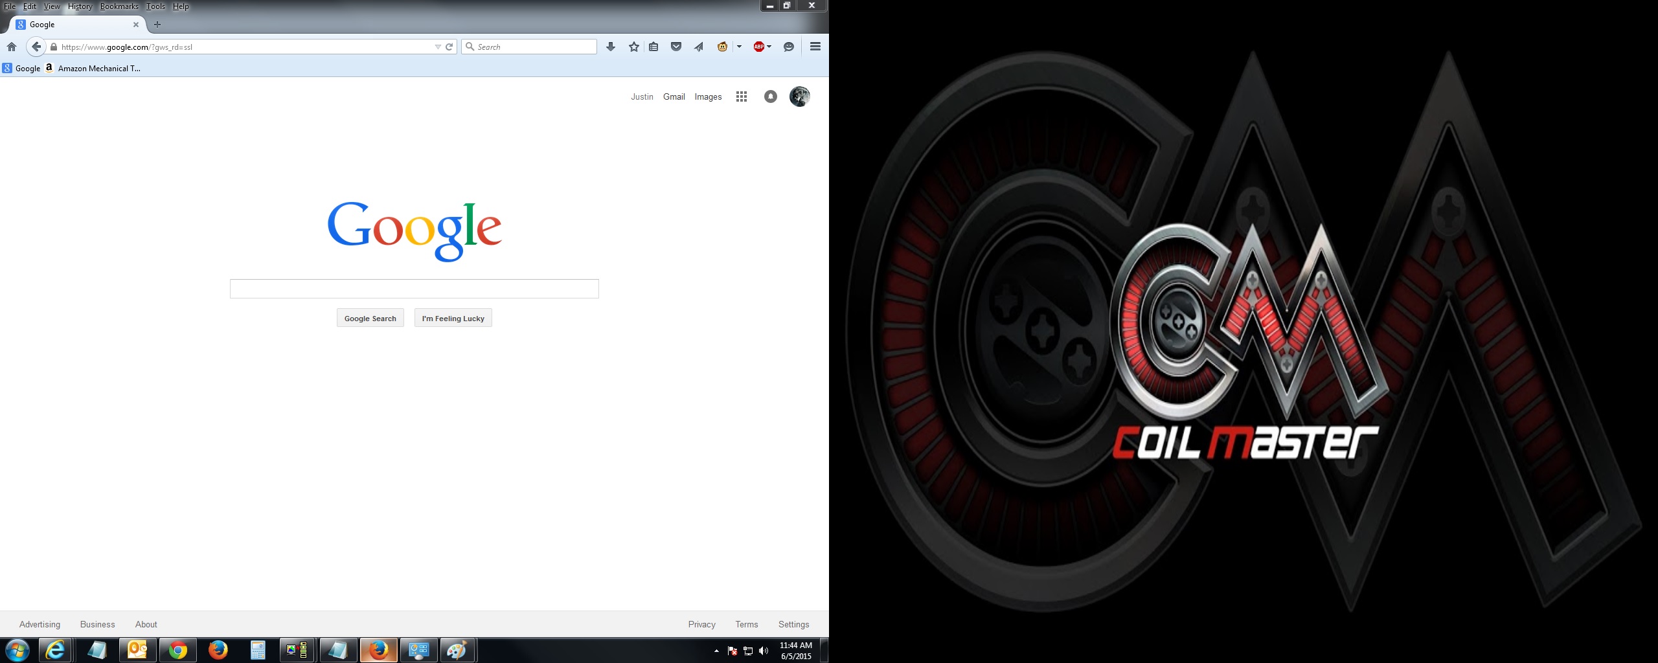The image size is (1658, 663).
Task: Open the Control Panel taskbar icon
Action: pyautogui.click(x=418, y=650)
